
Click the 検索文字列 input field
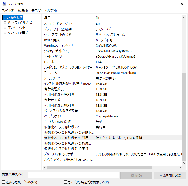73,175
